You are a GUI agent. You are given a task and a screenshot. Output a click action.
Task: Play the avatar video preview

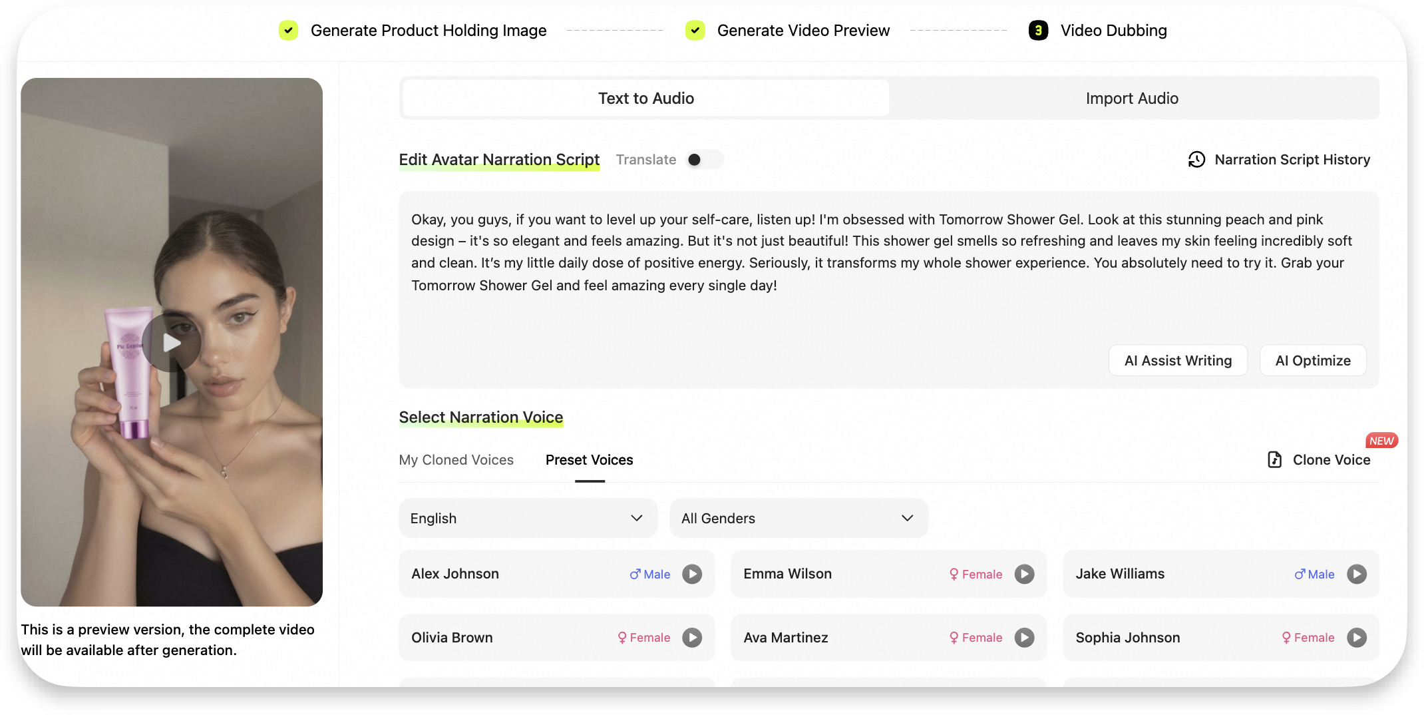coord(171,342)
